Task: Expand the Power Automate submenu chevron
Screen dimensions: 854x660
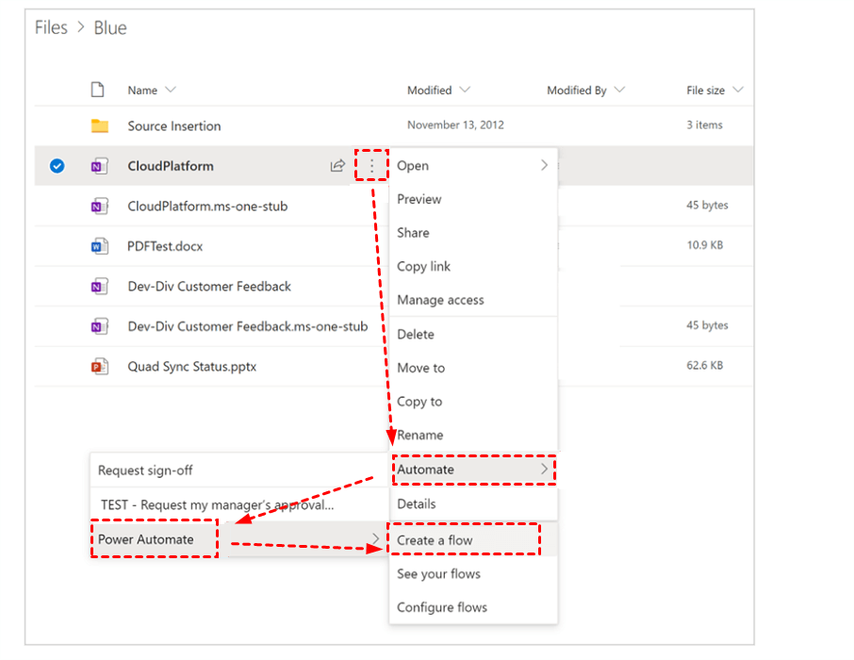Action: coord(375,538)
